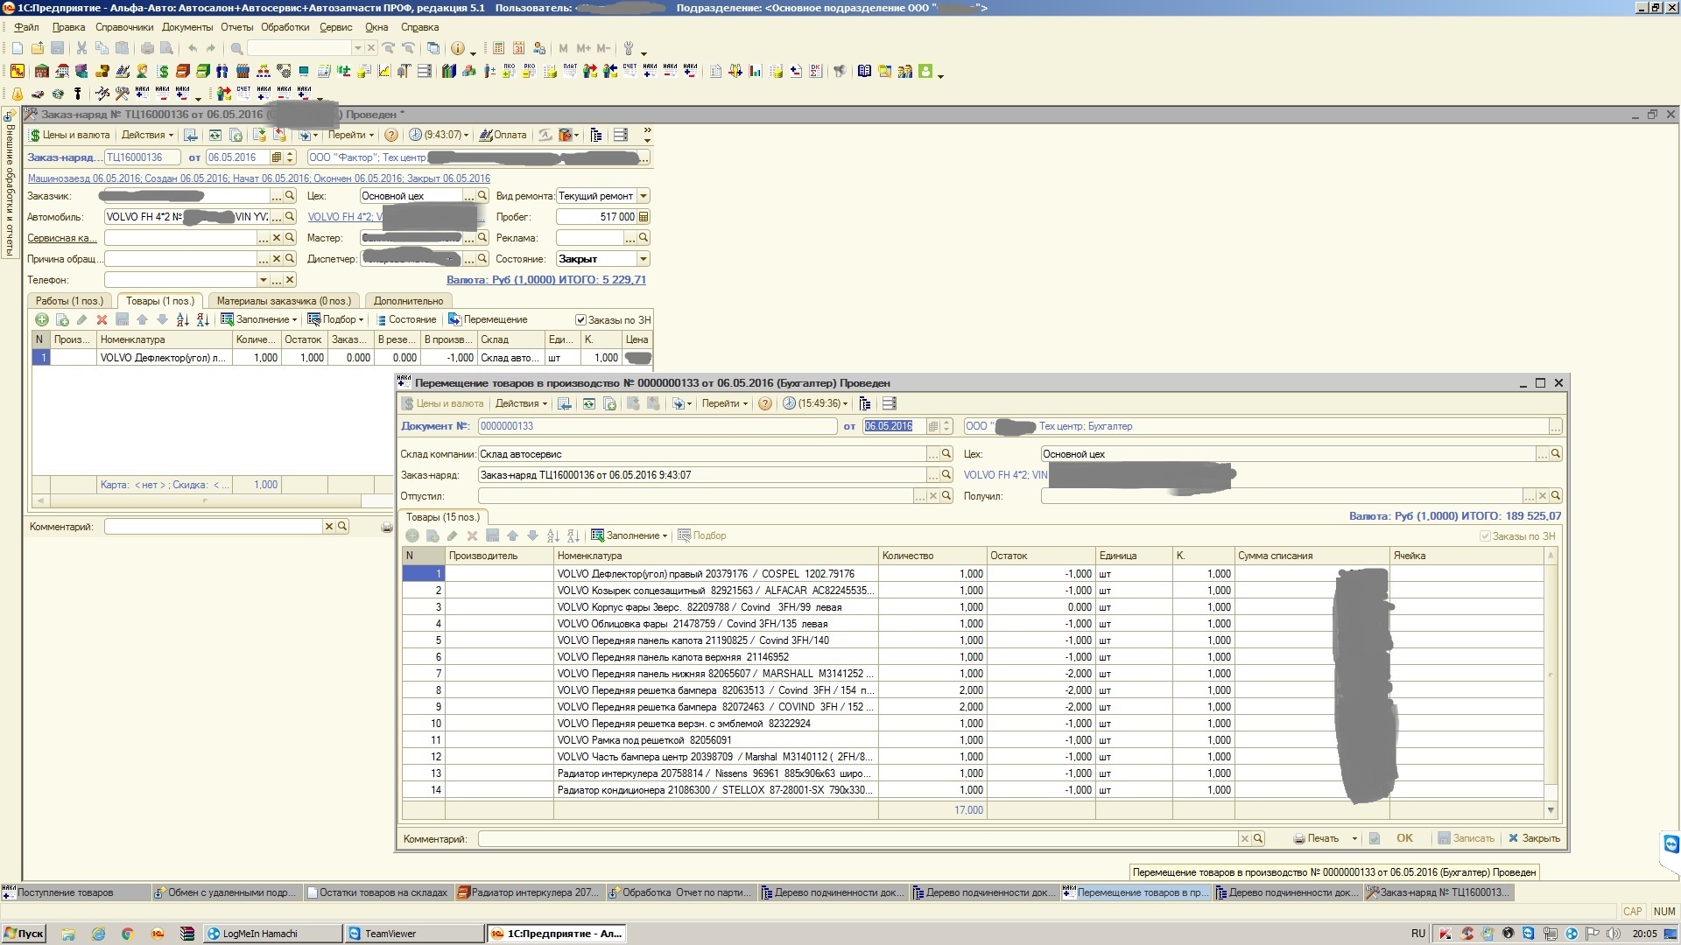Screen dimensions: 1681x945
Task: Open Подбор dropdown in Заказ-наряд goods toolbar
Action: point(335,319)
